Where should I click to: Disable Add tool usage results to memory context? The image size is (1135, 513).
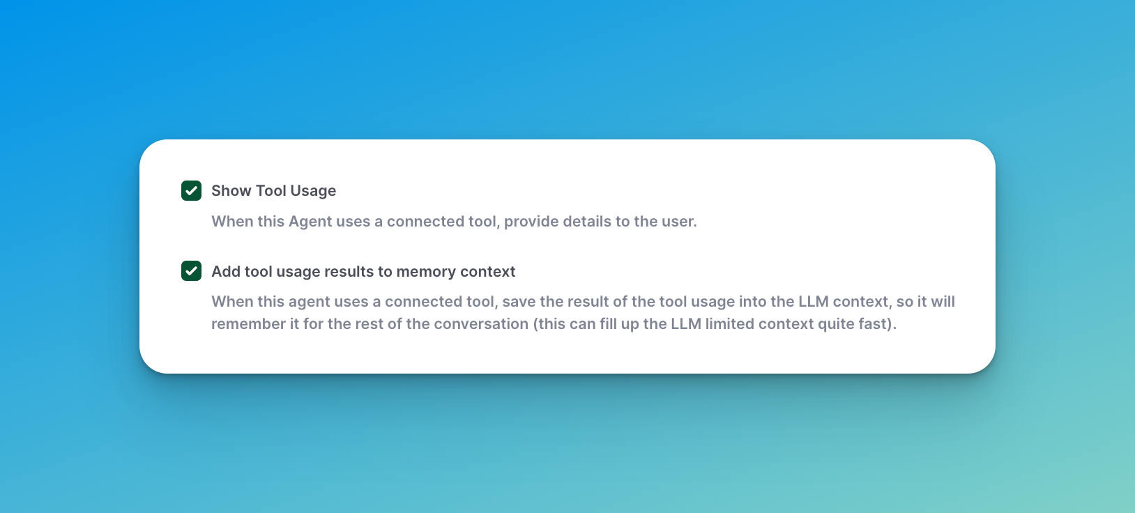(x=191, y=270)
